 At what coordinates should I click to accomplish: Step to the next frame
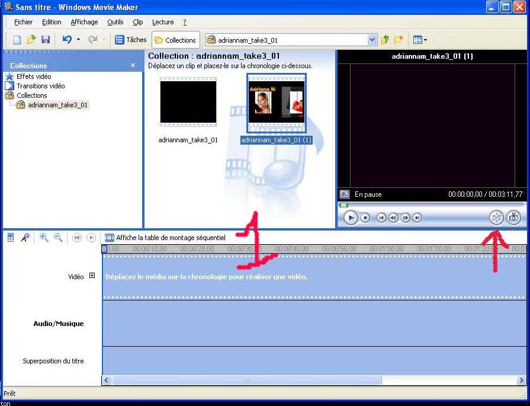[x=406, y=218]
